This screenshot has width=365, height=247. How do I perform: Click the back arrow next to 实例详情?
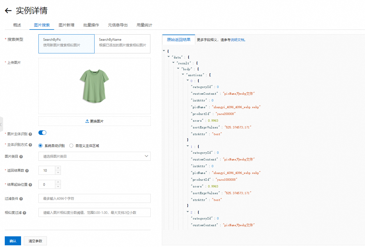8,11
